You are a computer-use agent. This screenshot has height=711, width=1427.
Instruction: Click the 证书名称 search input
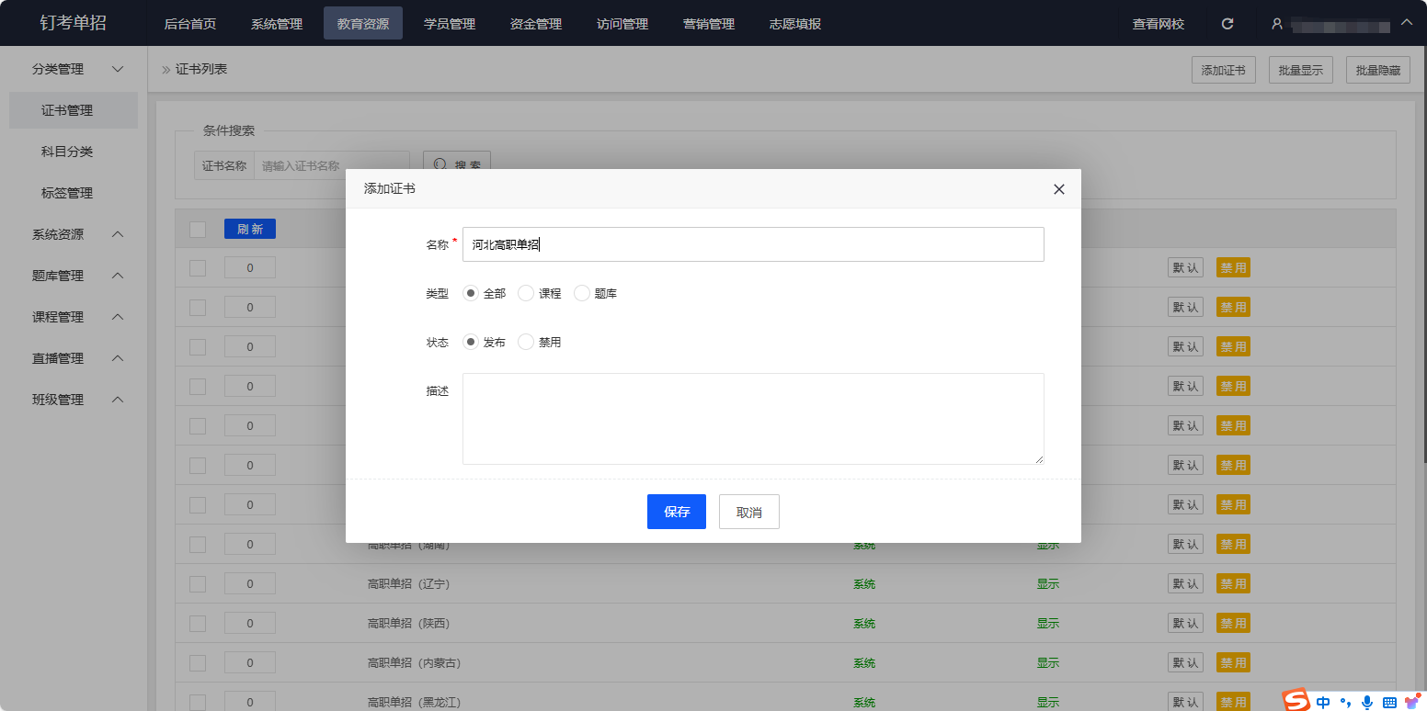tap(331, 165)
